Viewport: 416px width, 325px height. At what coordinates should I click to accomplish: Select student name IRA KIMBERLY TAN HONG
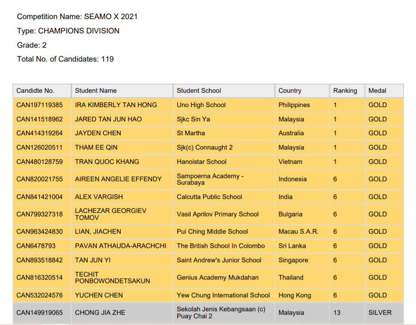click(116, 105)
